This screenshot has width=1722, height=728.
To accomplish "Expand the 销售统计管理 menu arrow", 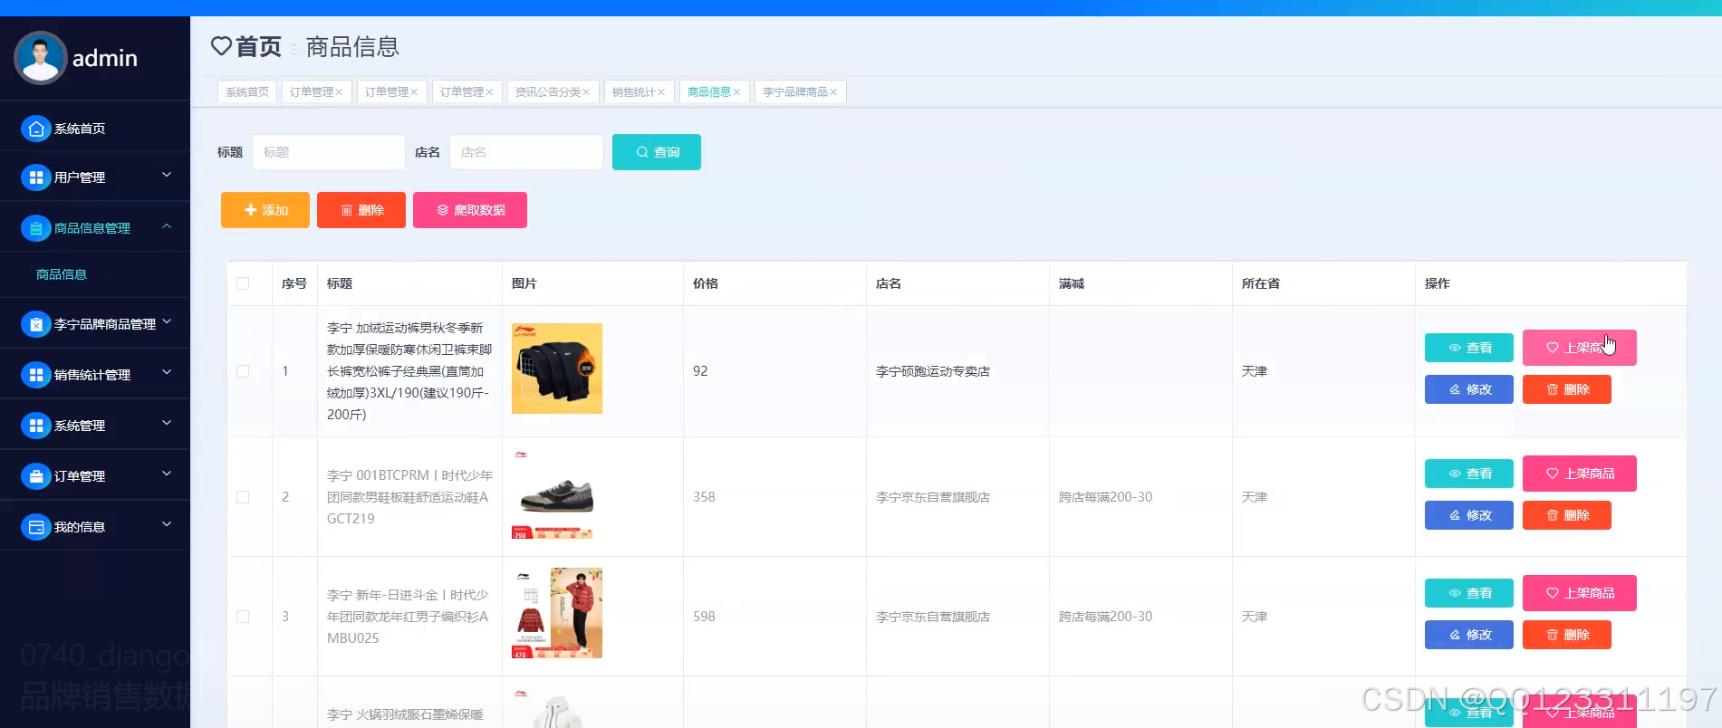I will coord(167,372).
